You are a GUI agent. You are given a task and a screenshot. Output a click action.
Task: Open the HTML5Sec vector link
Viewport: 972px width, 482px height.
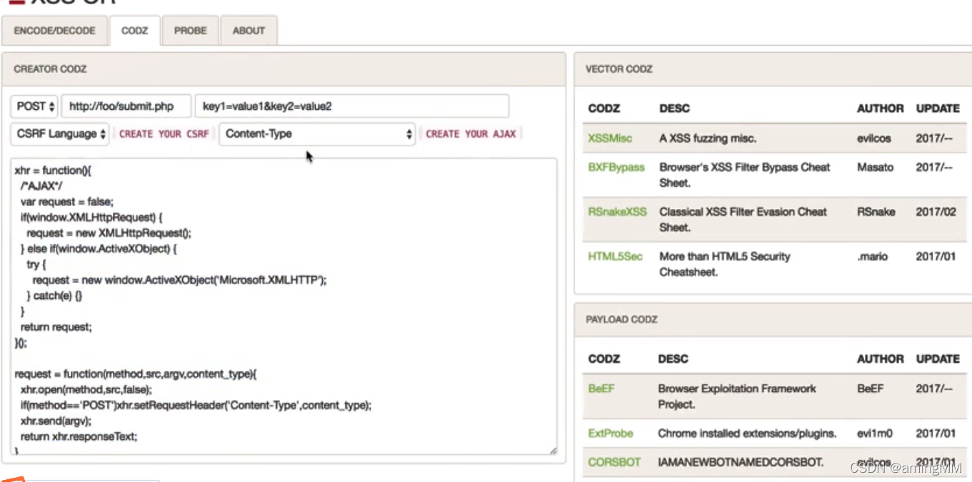tap(615, 257)
